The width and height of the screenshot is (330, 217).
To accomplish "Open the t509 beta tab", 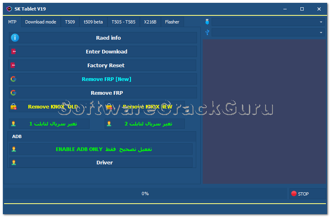I will 93,22.
